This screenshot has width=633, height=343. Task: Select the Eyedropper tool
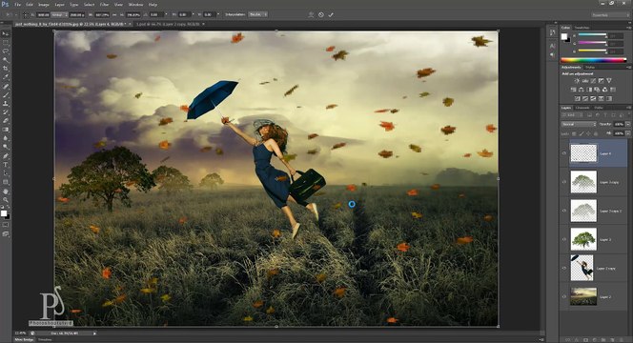(6, 77)
